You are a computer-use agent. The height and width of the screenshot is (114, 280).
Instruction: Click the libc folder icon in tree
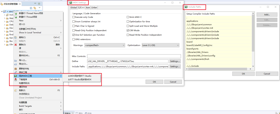(x=7, y=41)
